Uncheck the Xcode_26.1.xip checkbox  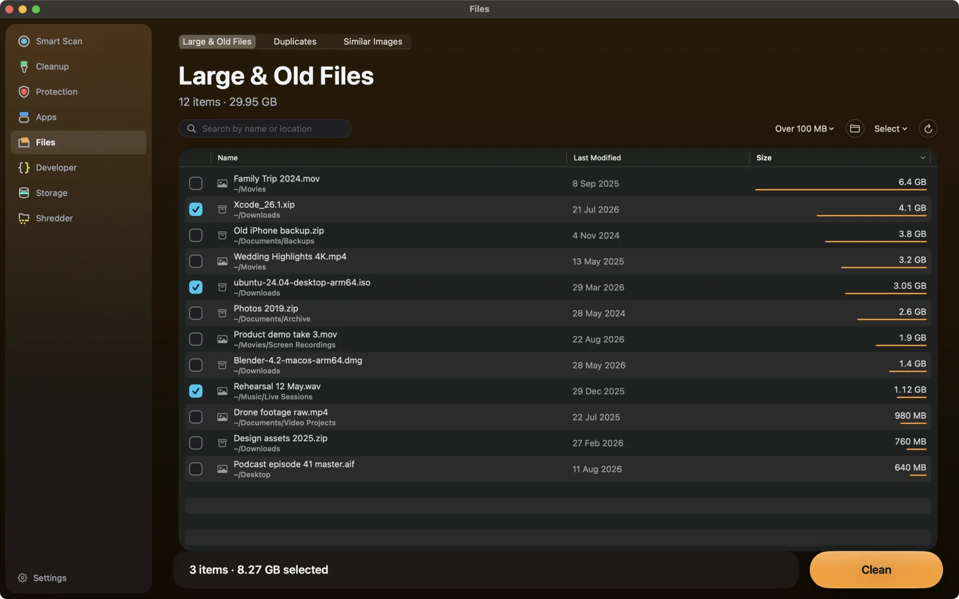pyautogui.click(x=196, y=209)
